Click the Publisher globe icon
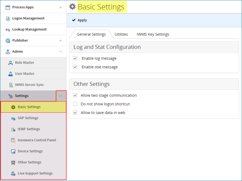This screenshot has height=181, width=242. pos(8,41)
